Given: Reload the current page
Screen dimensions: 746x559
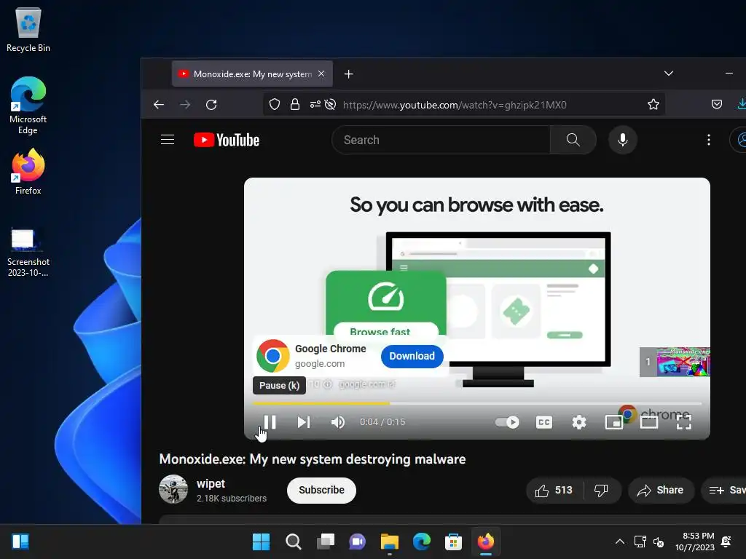Looking at the screenshot, I should (211, 105).
